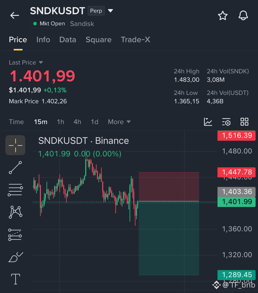Select the XABCD pattern tool
Screen dimensions: 258x293
(16, 212)
